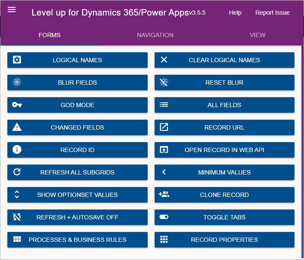Click the v3.5.5 version text

197,13
